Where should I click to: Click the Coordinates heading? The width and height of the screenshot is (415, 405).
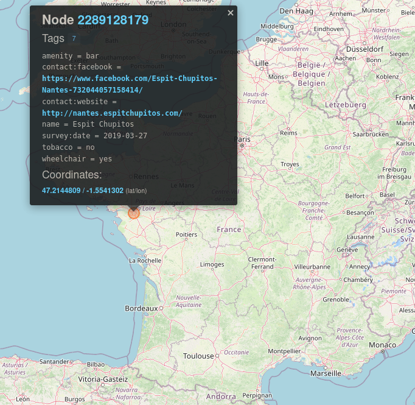[72, 175]
